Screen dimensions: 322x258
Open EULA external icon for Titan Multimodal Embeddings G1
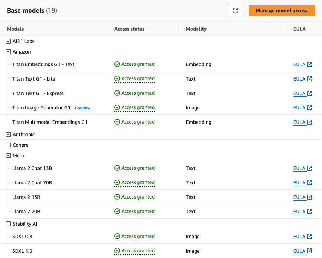(310, 122)
